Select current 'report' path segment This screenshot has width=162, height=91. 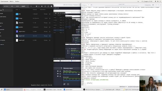pos(23,6)
